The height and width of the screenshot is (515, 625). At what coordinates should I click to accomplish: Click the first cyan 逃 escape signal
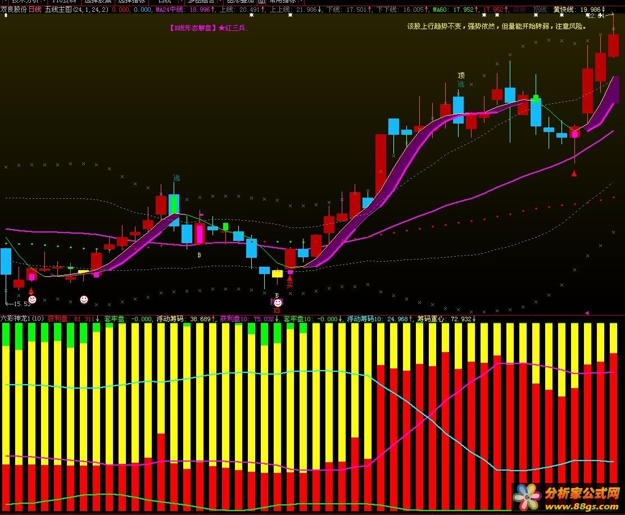tap(176, 178)
